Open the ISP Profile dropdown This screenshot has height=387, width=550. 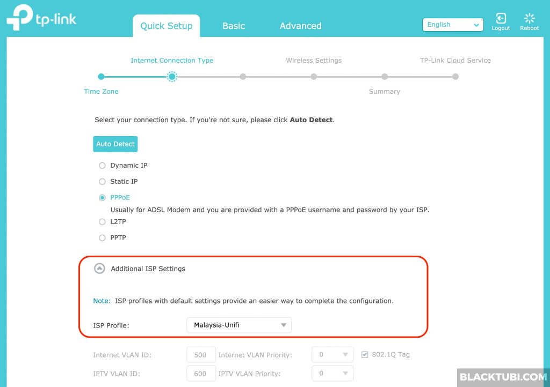coord(238,325)
